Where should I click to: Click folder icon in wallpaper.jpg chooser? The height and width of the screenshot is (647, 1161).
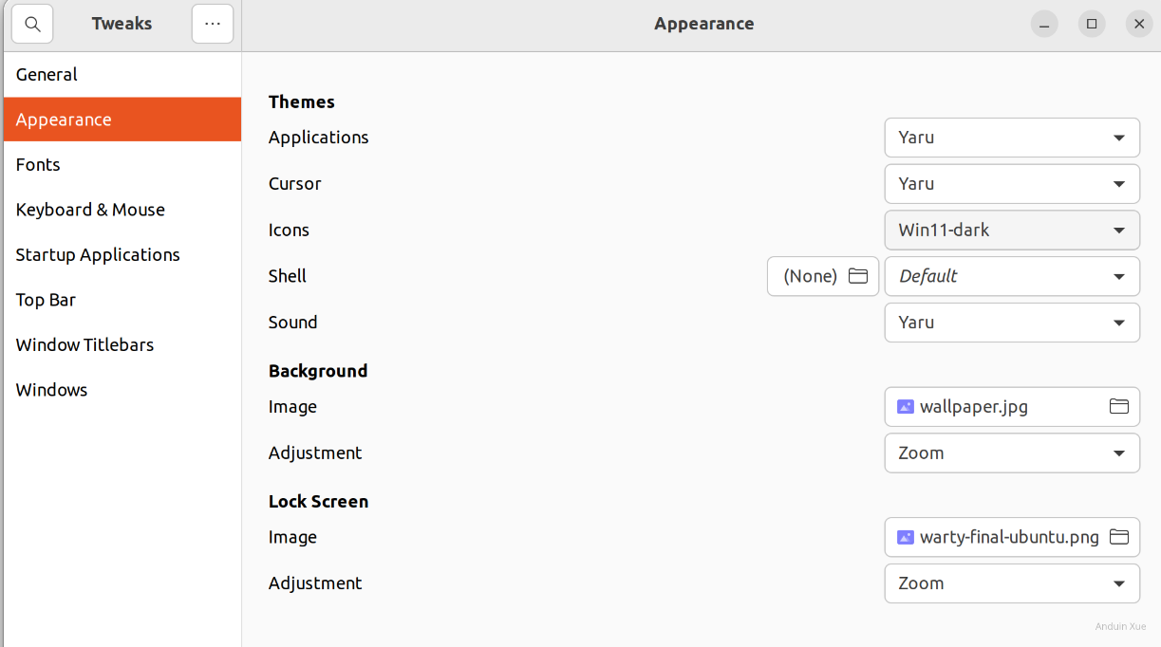click(1119, 407)
